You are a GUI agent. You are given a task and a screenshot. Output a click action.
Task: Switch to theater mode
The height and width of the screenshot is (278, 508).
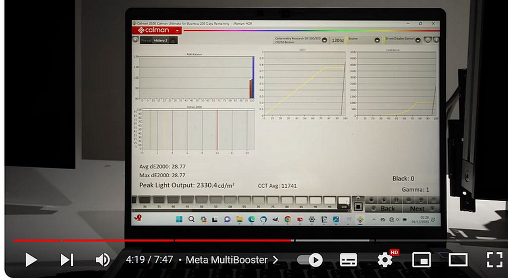(458, 260)
